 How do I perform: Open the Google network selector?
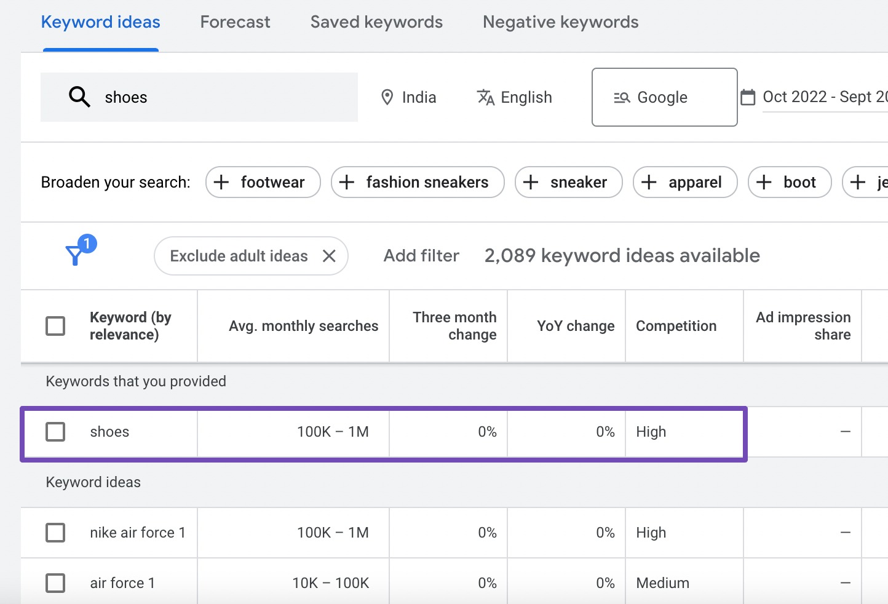[x=664, y=97]
